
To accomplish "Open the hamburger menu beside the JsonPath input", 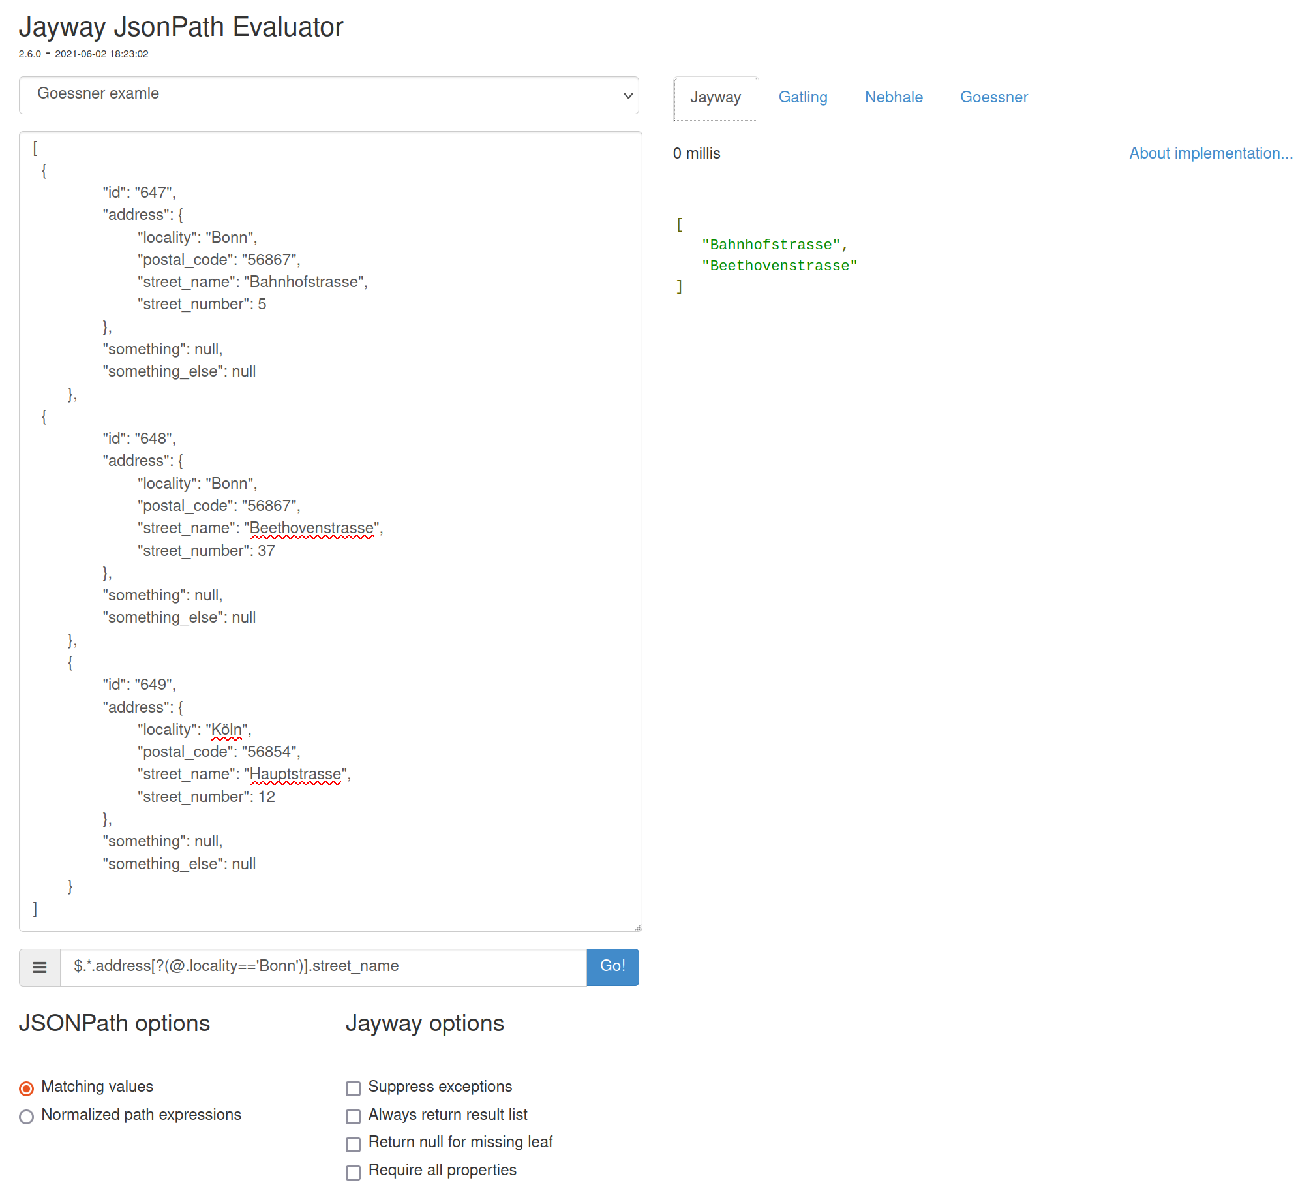I will coord(39,967).
